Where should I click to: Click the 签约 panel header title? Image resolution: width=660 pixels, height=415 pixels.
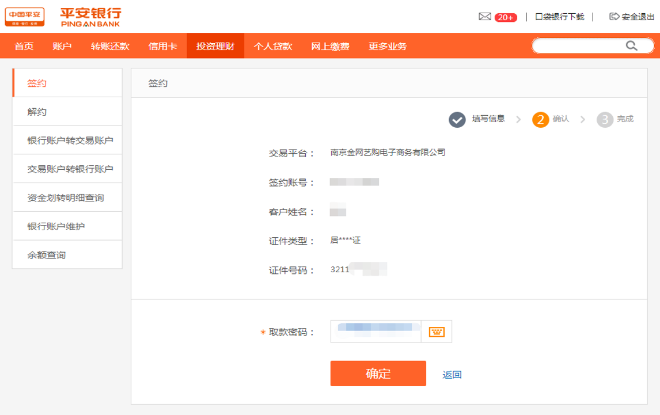point(158,83)
